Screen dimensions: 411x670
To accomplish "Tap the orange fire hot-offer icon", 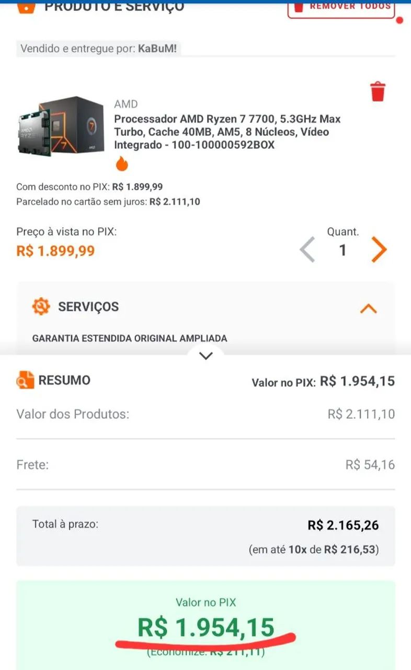I will tap(122, 164).
